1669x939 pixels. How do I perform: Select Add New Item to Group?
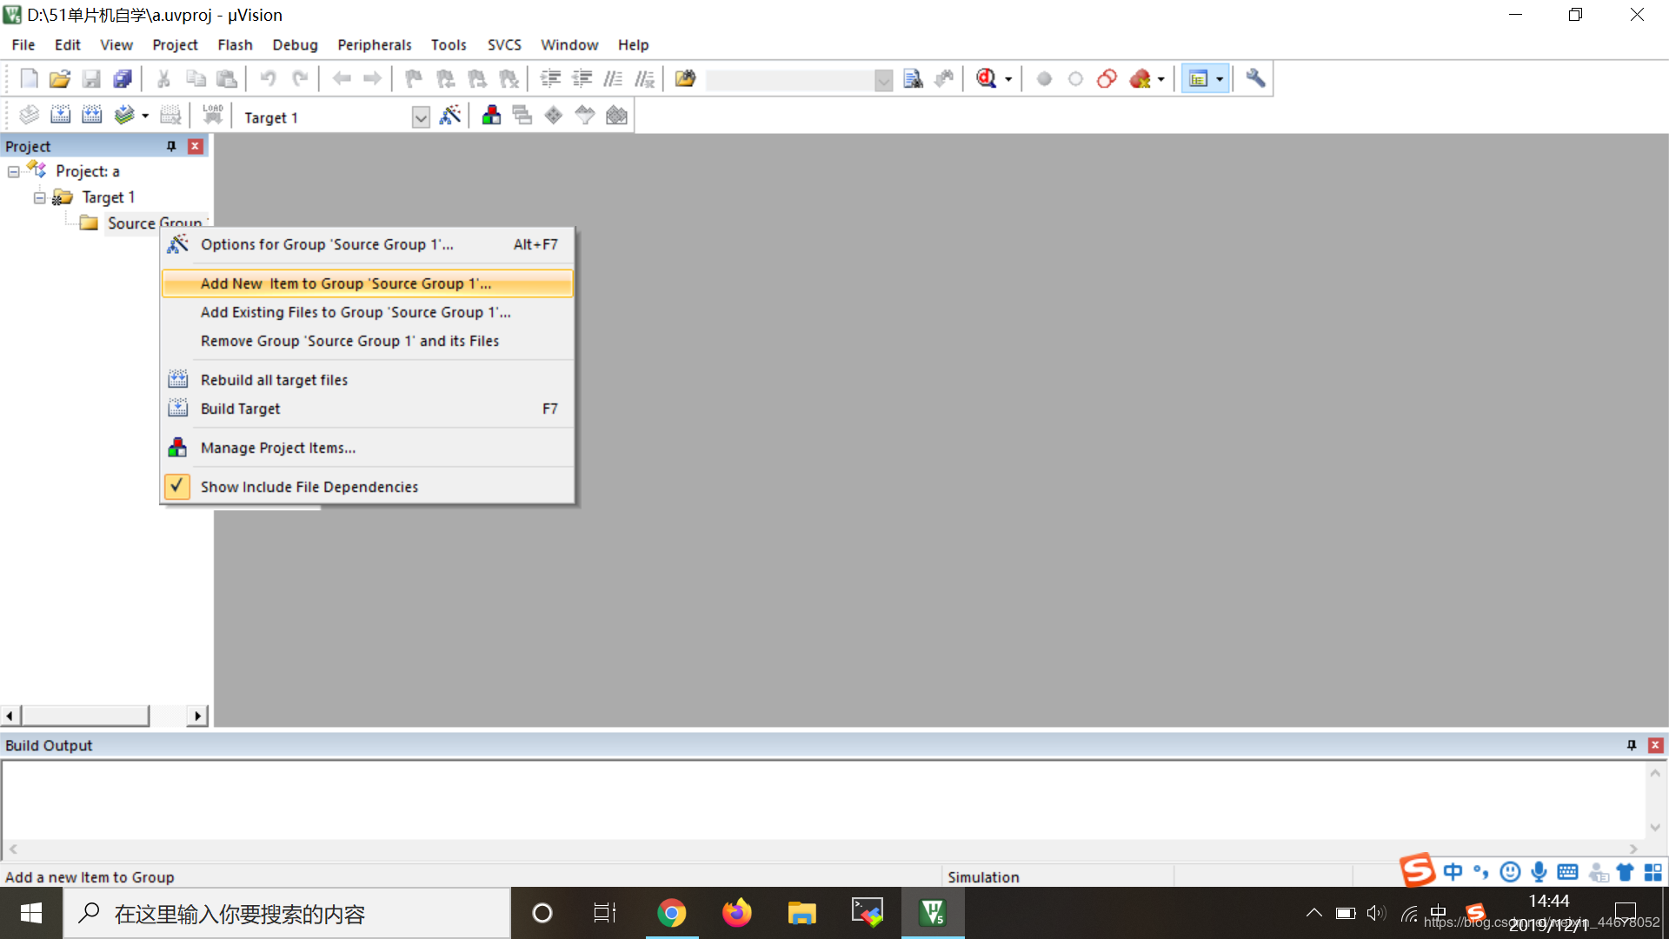point(367,283)
